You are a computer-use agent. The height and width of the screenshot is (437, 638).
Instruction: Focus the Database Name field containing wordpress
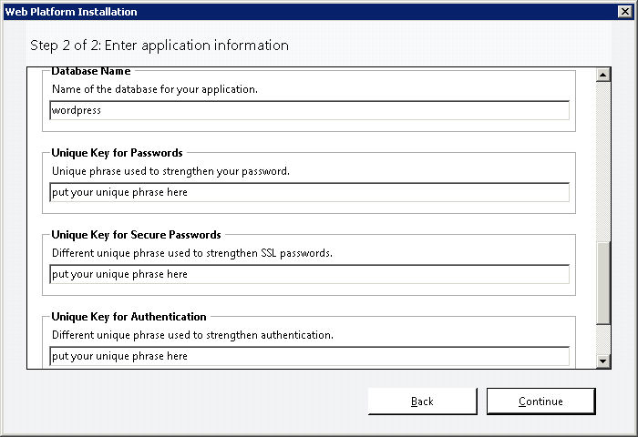[309, 110]
